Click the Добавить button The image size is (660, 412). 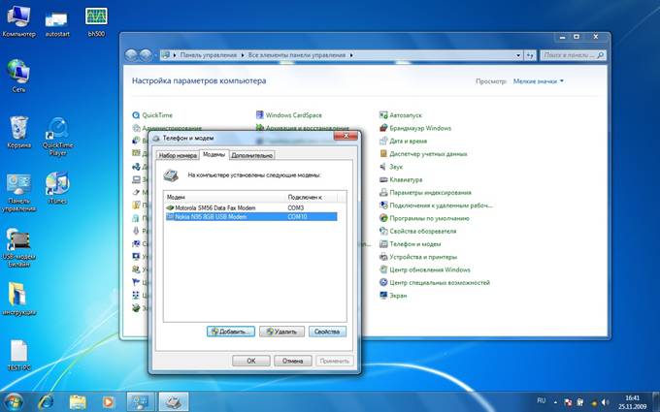231,332
